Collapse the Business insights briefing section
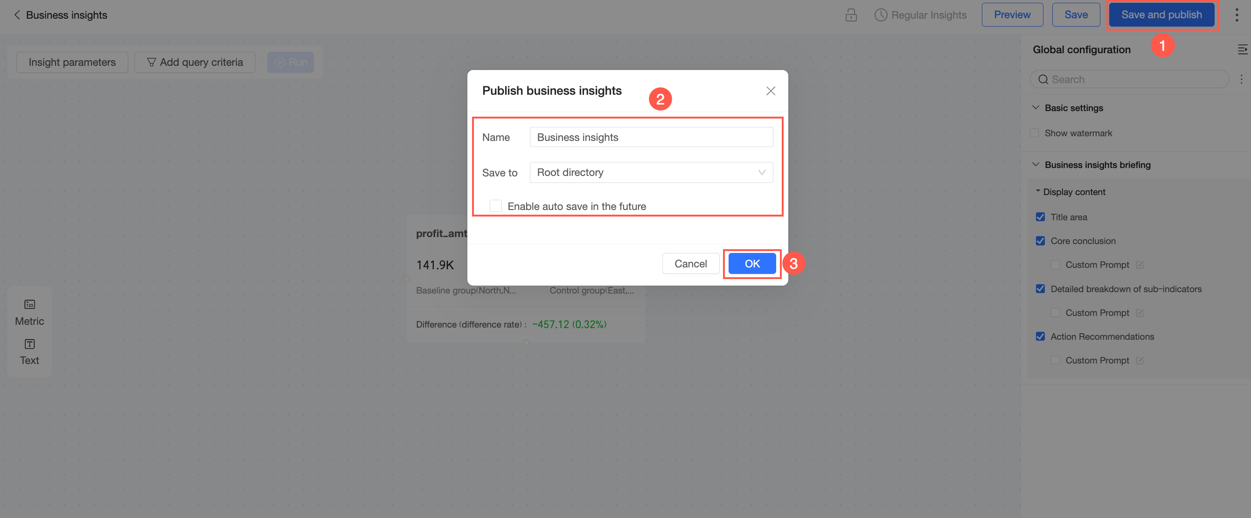Image resolution: width=1251 pixels, height=518 pixels. click(1036, 165)
